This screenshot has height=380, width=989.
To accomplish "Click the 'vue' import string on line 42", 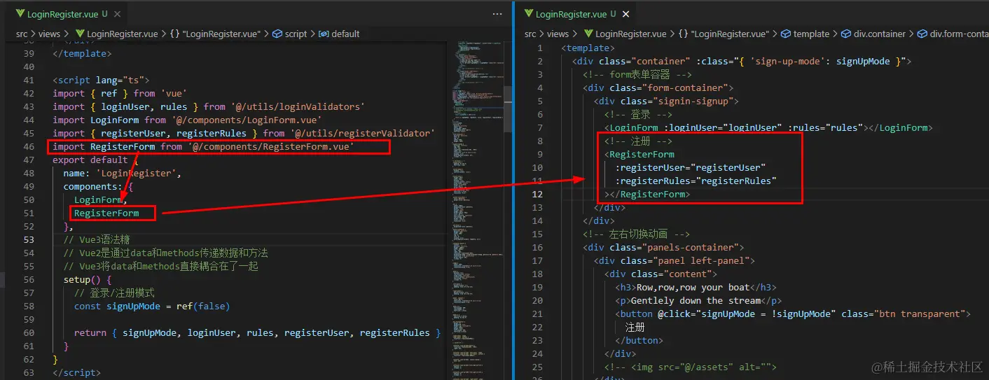I will tap(174, 94).
